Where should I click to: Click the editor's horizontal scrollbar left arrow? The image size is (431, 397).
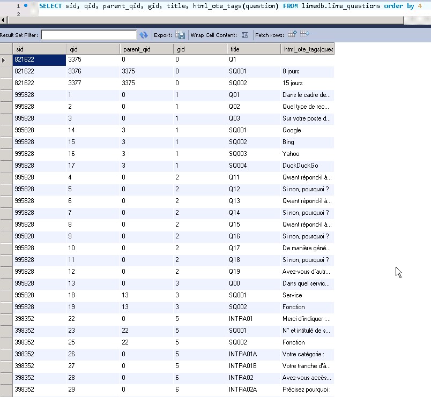tap(4, 20)
